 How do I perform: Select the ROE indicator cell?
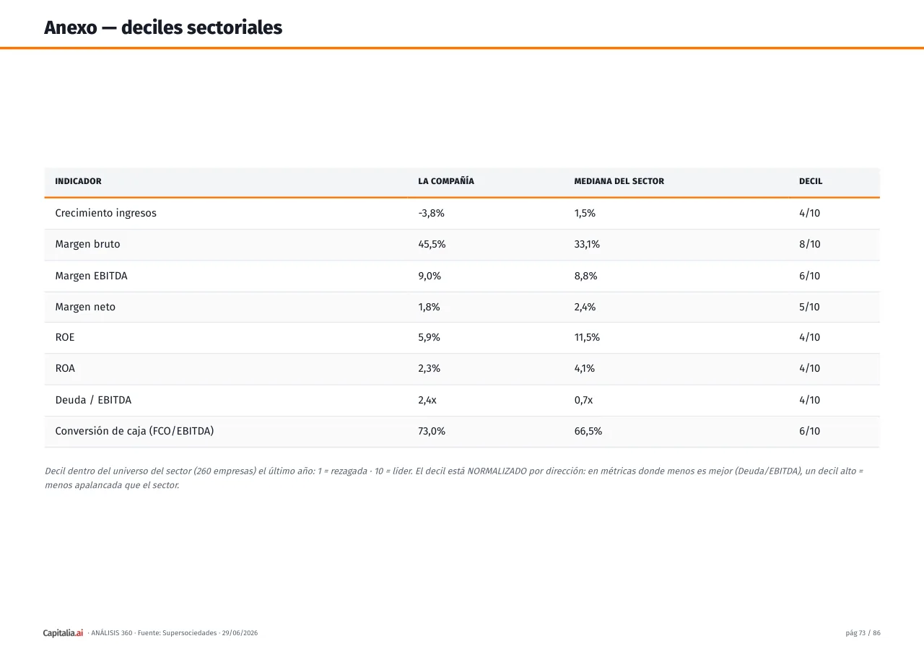(65, 337)
